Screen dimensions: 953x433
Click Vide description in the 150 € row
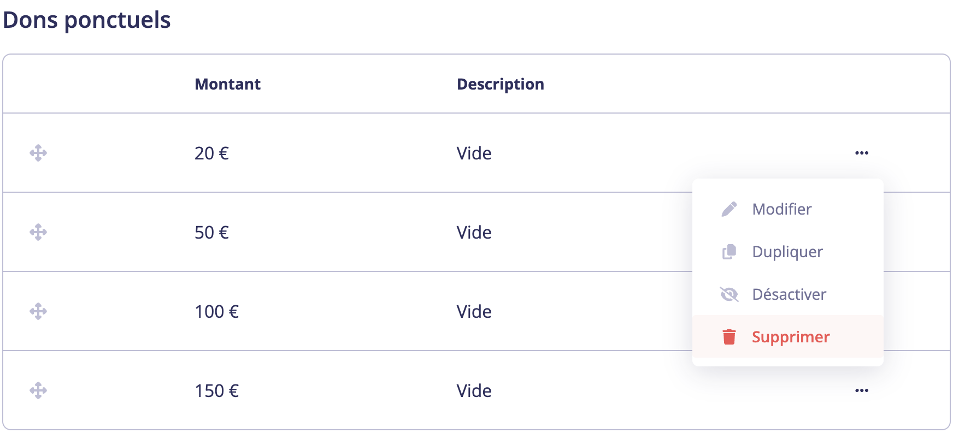point(474,391)
